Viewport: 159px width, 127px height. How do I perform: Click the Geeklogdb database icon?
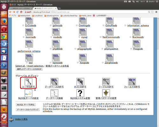[83, 21]
